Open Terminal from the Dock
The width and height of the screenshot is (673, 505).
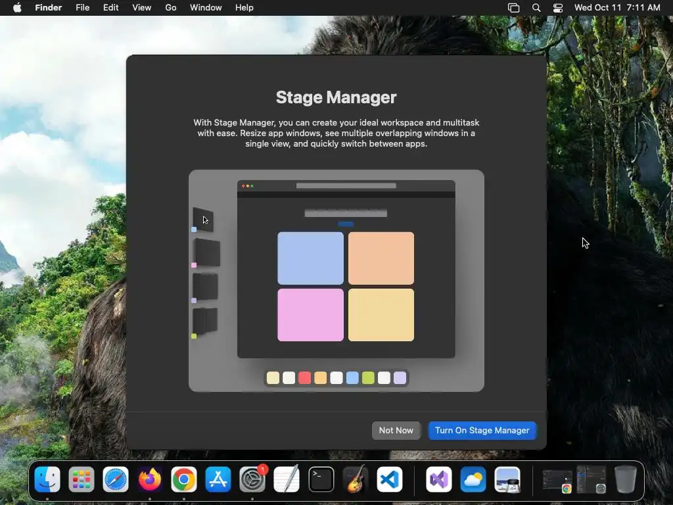(x=321, y=479)
